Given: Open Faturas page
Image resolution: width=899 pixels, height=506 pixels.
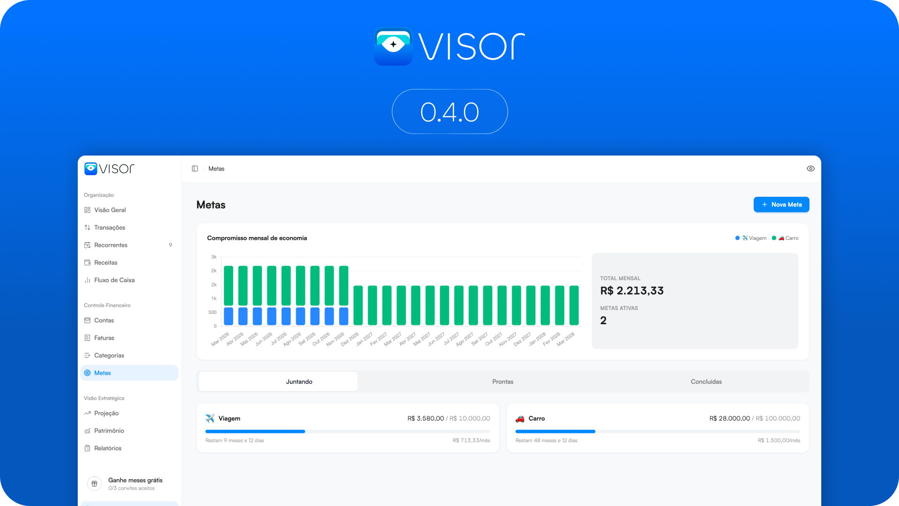Looking at the screenshot, I should click(104, 338).
